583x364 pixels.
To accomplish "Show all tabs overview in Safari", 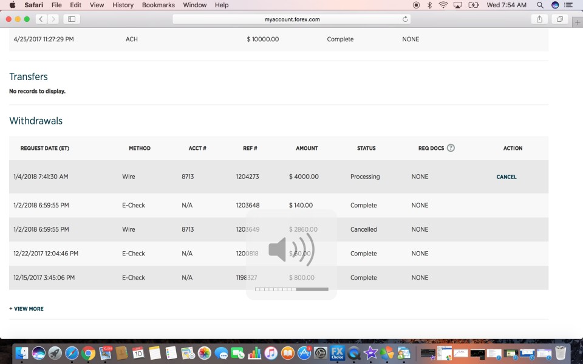I will pyautogui.click(x=559, y=19).
